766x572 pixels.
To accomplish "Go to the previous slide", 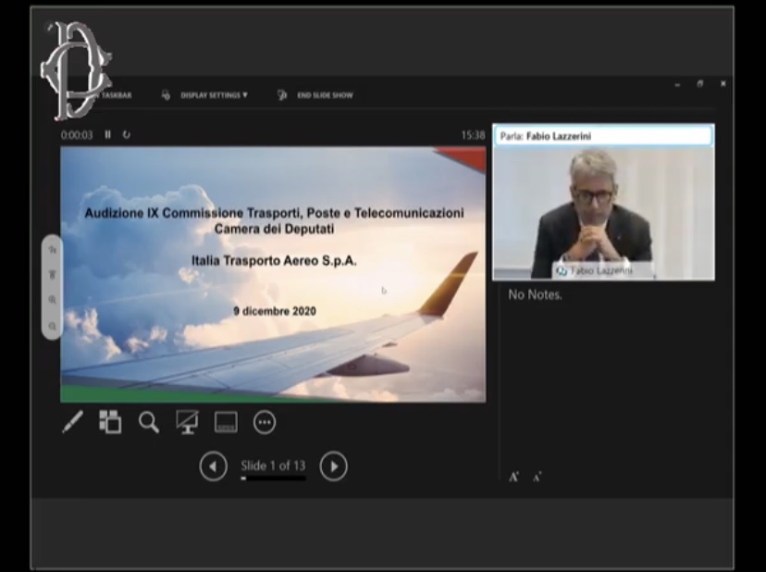I will 213,466.
